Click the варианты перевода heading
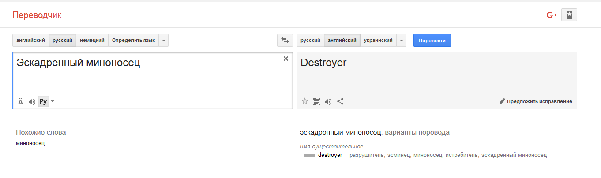 pyautogui.click(x=417, y=133)
